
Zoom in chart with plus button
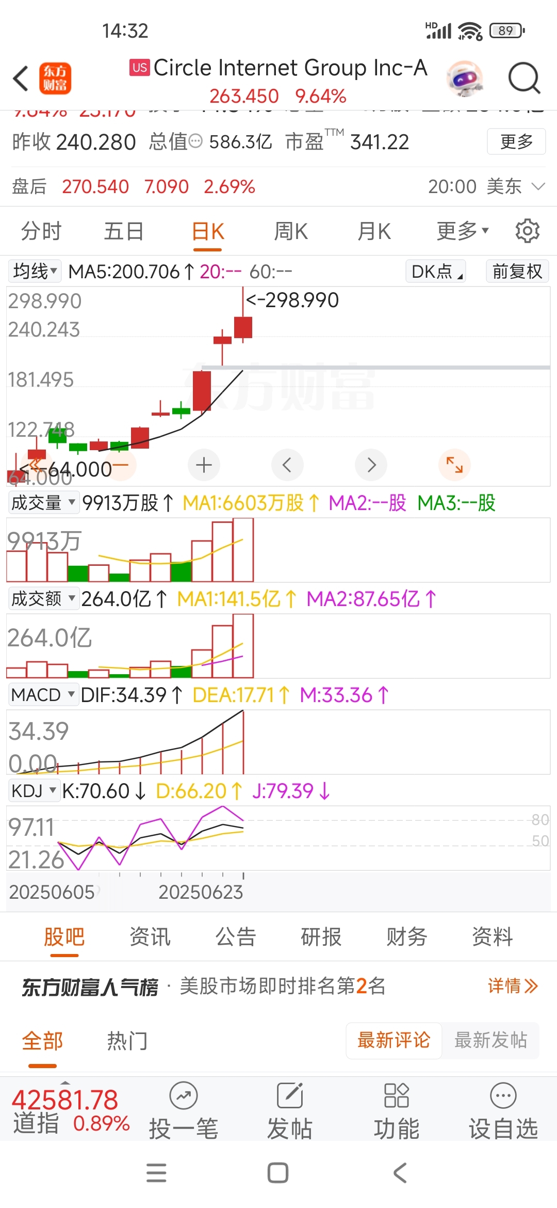coord(204,465)
